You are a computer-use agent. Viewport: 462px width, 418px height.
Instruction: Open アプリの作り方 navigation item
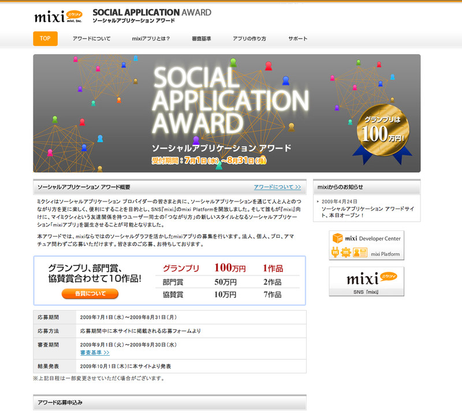pos(249,39)
